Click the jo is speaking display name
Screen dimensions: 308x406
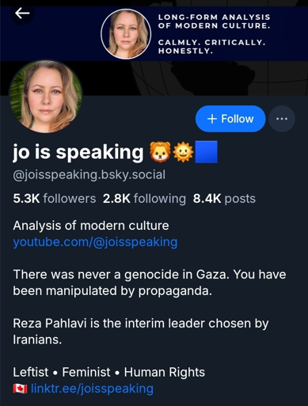[78, 152]
